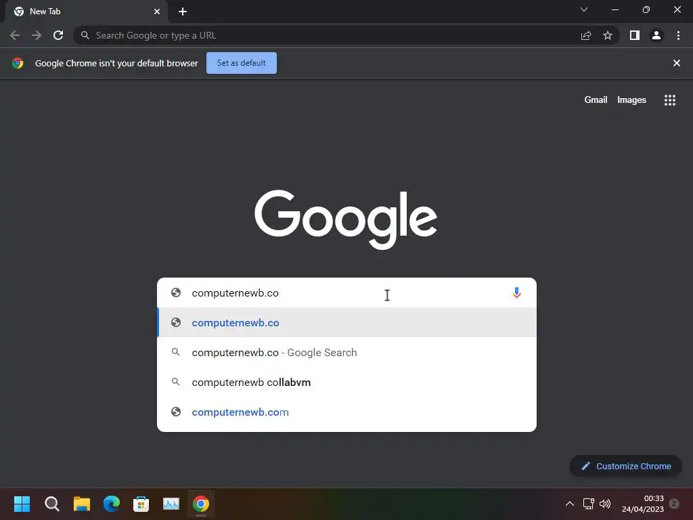Open File Explorer from taskbar
The width and height of the screenshot is (693, 520).
pos(82,504)
